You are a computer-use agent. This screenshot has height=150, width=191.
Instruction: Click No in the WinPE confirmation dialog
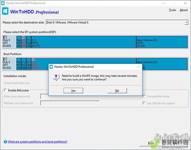[x=117, y=91]
